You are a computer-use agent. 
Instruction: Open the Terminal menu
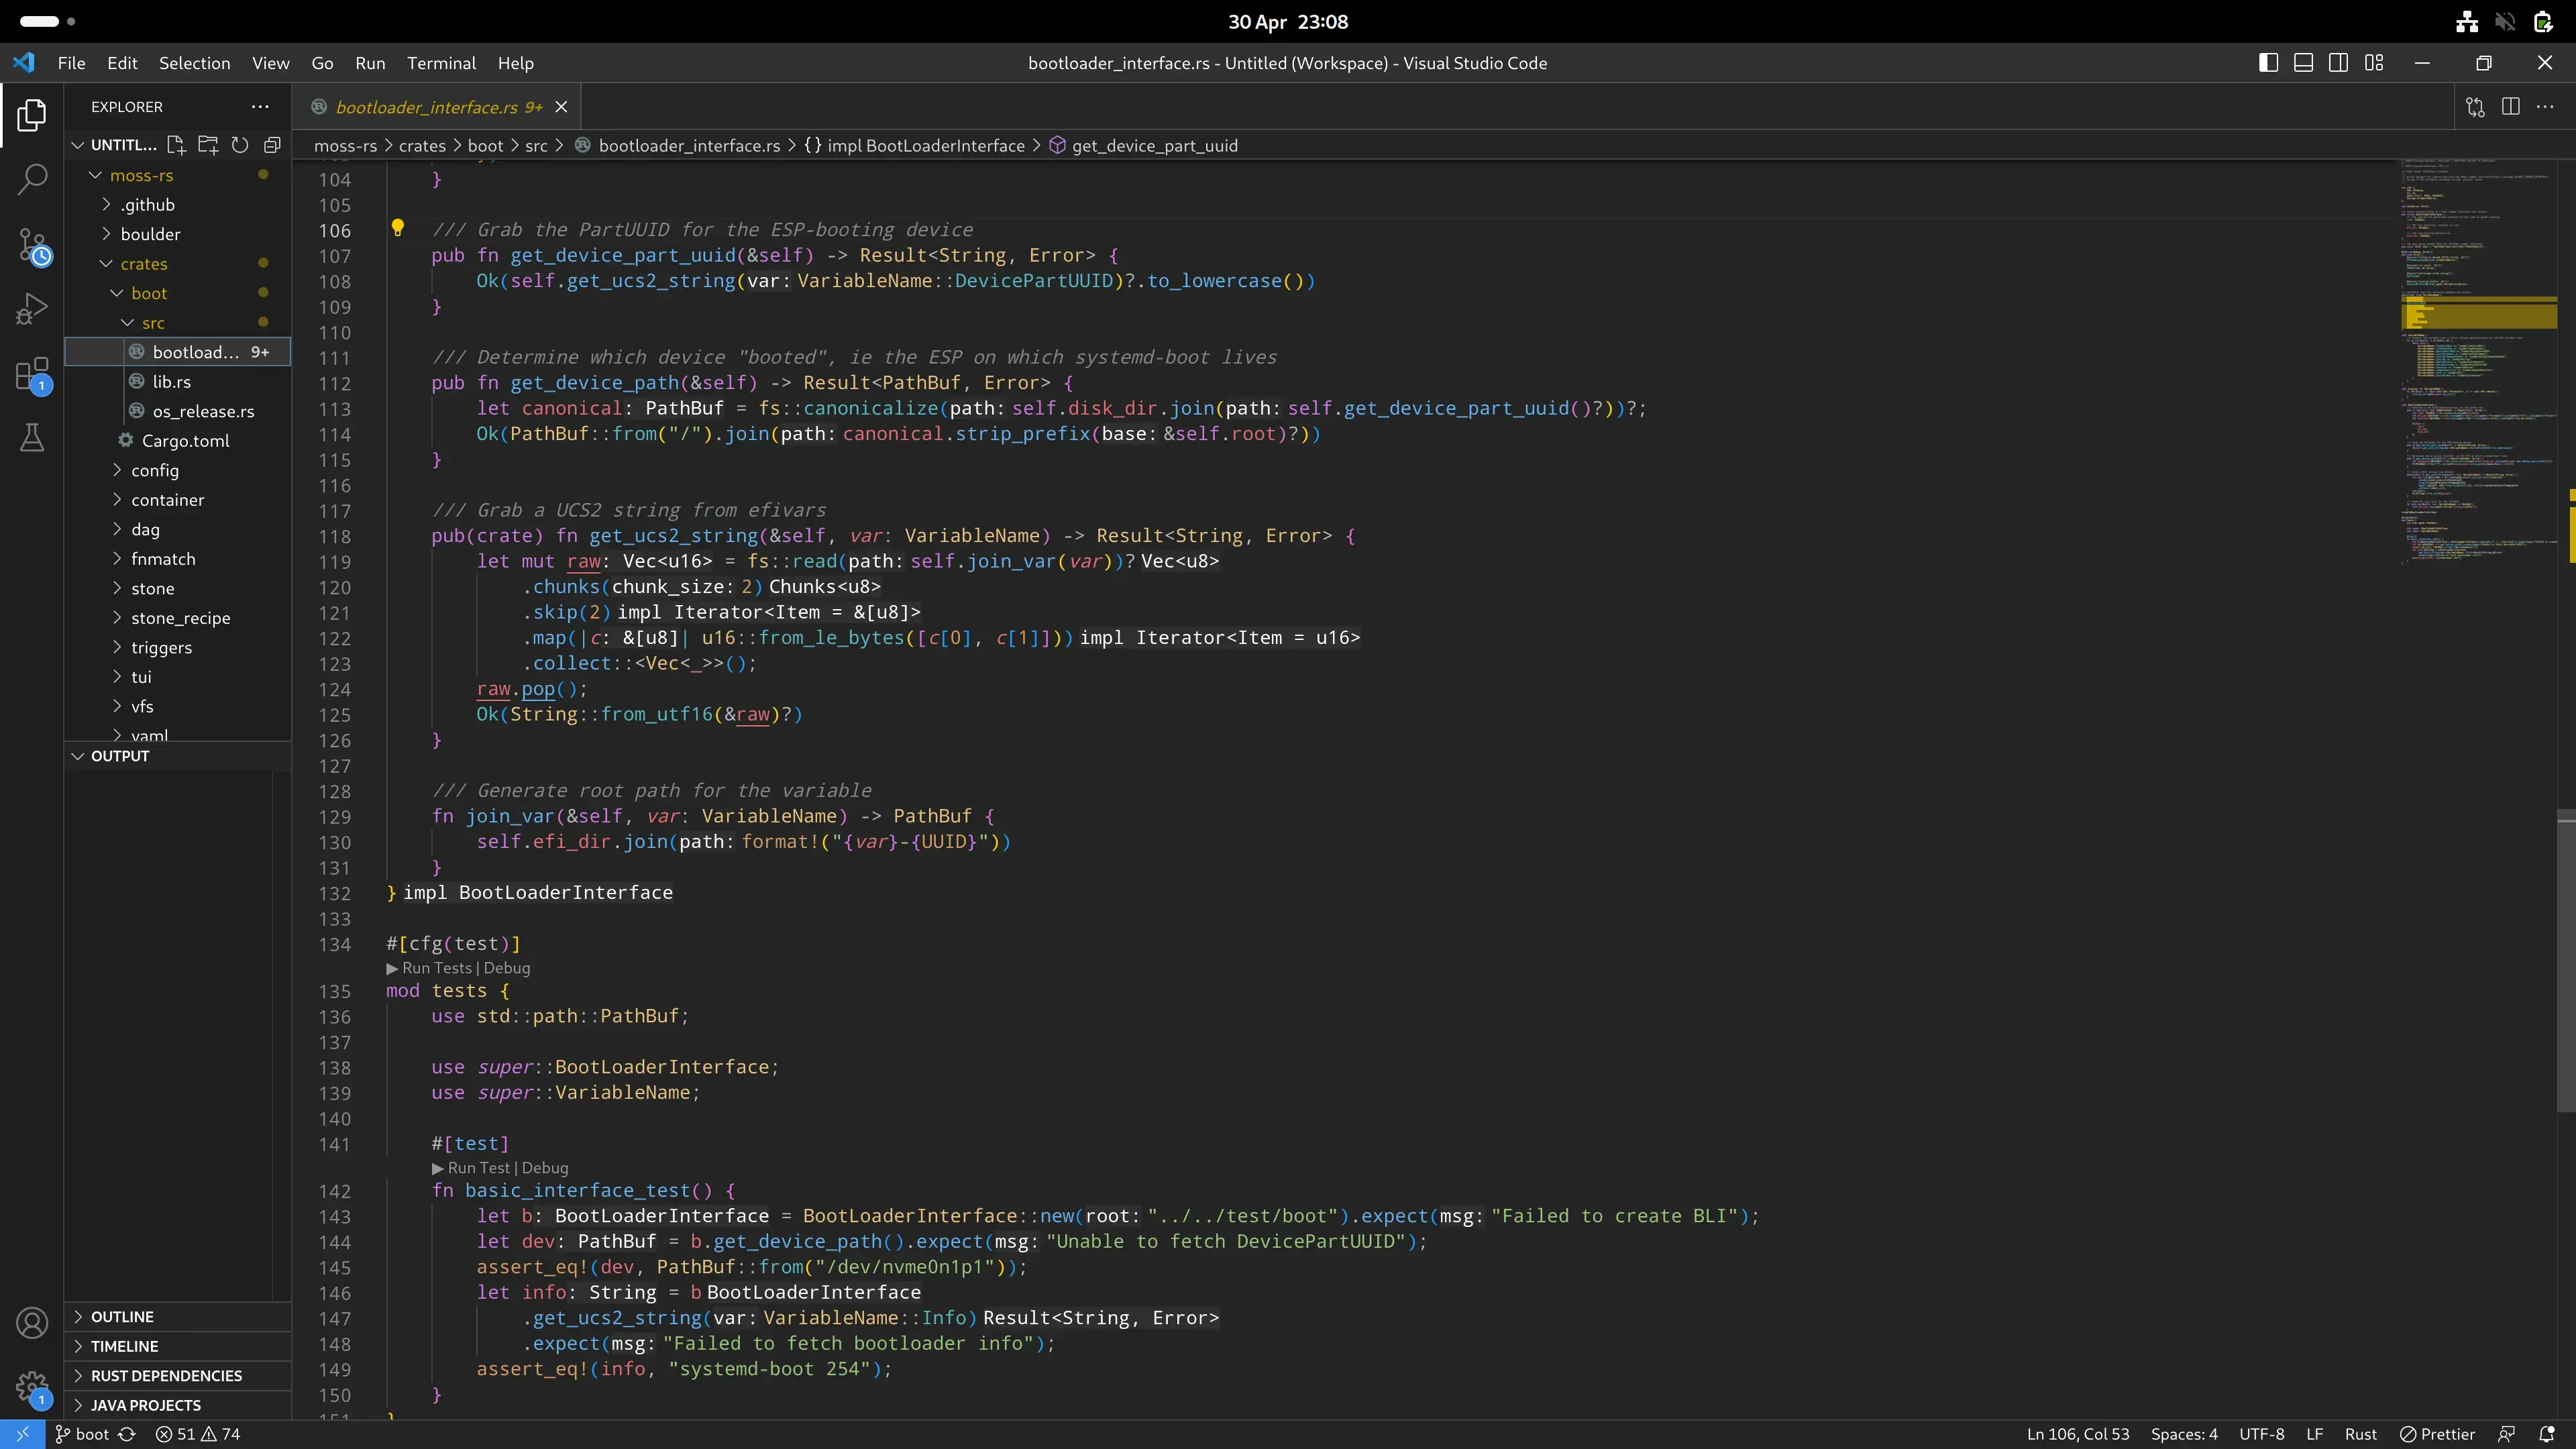click(441, 63)
